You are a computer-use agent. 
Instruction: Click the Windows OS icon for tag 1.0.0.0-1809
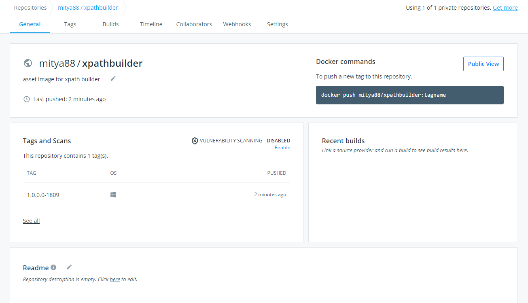pyautogui.click(x=113, y=194)
